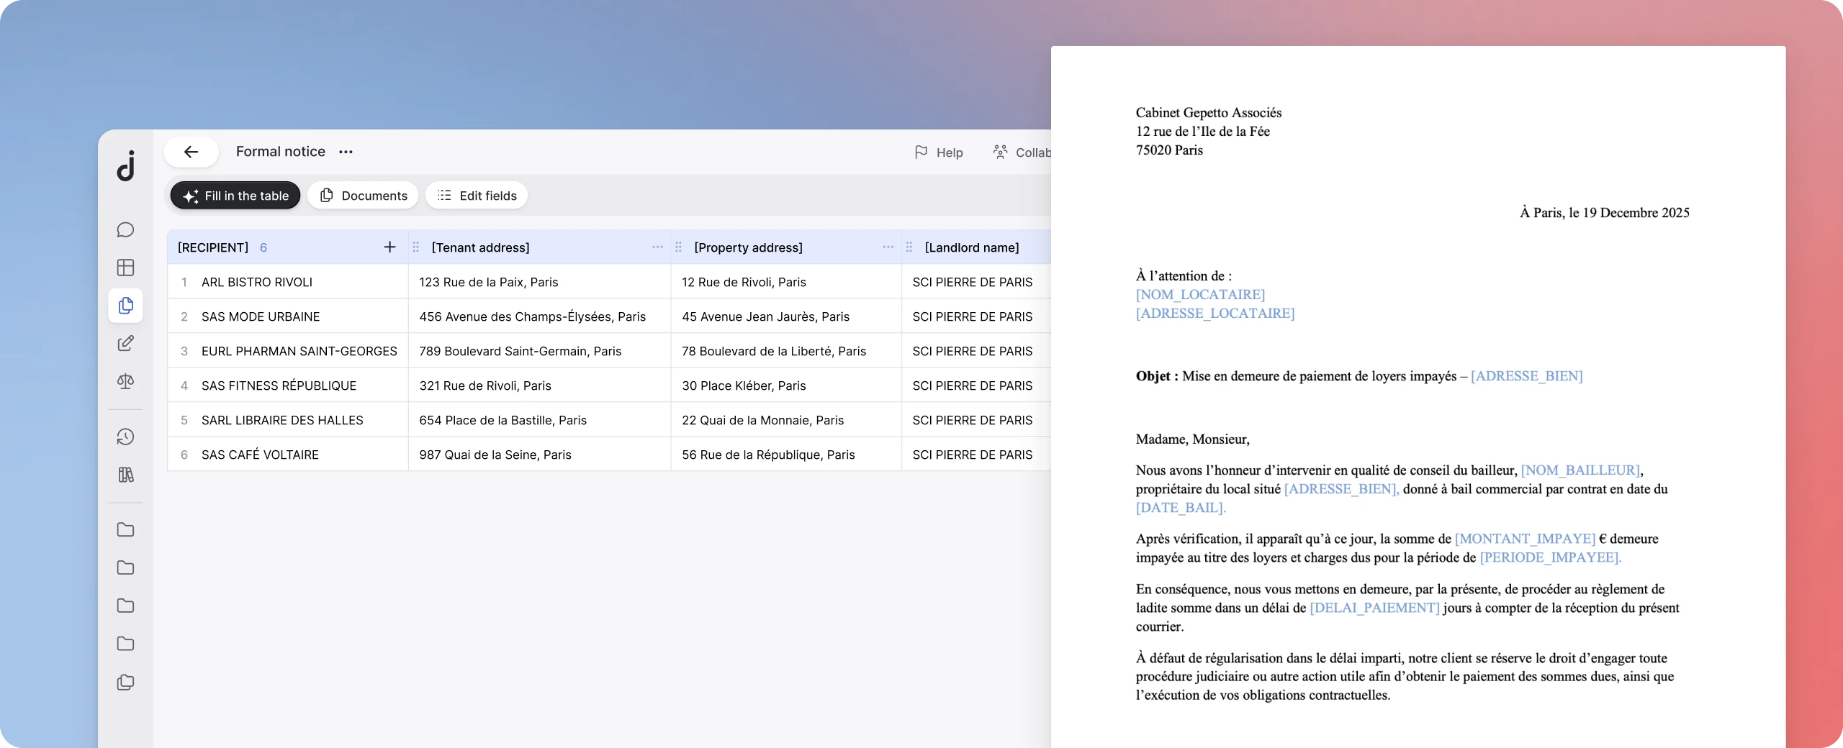Select the ARL BISTRO RIVOLI cell
The height and width of the screenshot is (748, 1843).
pyautogui.click(x=288, y=282)
